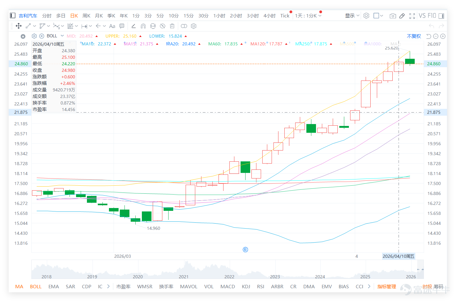
Task: Reset the chart zoom with the curved arrow
Action: tap(429, 36)
